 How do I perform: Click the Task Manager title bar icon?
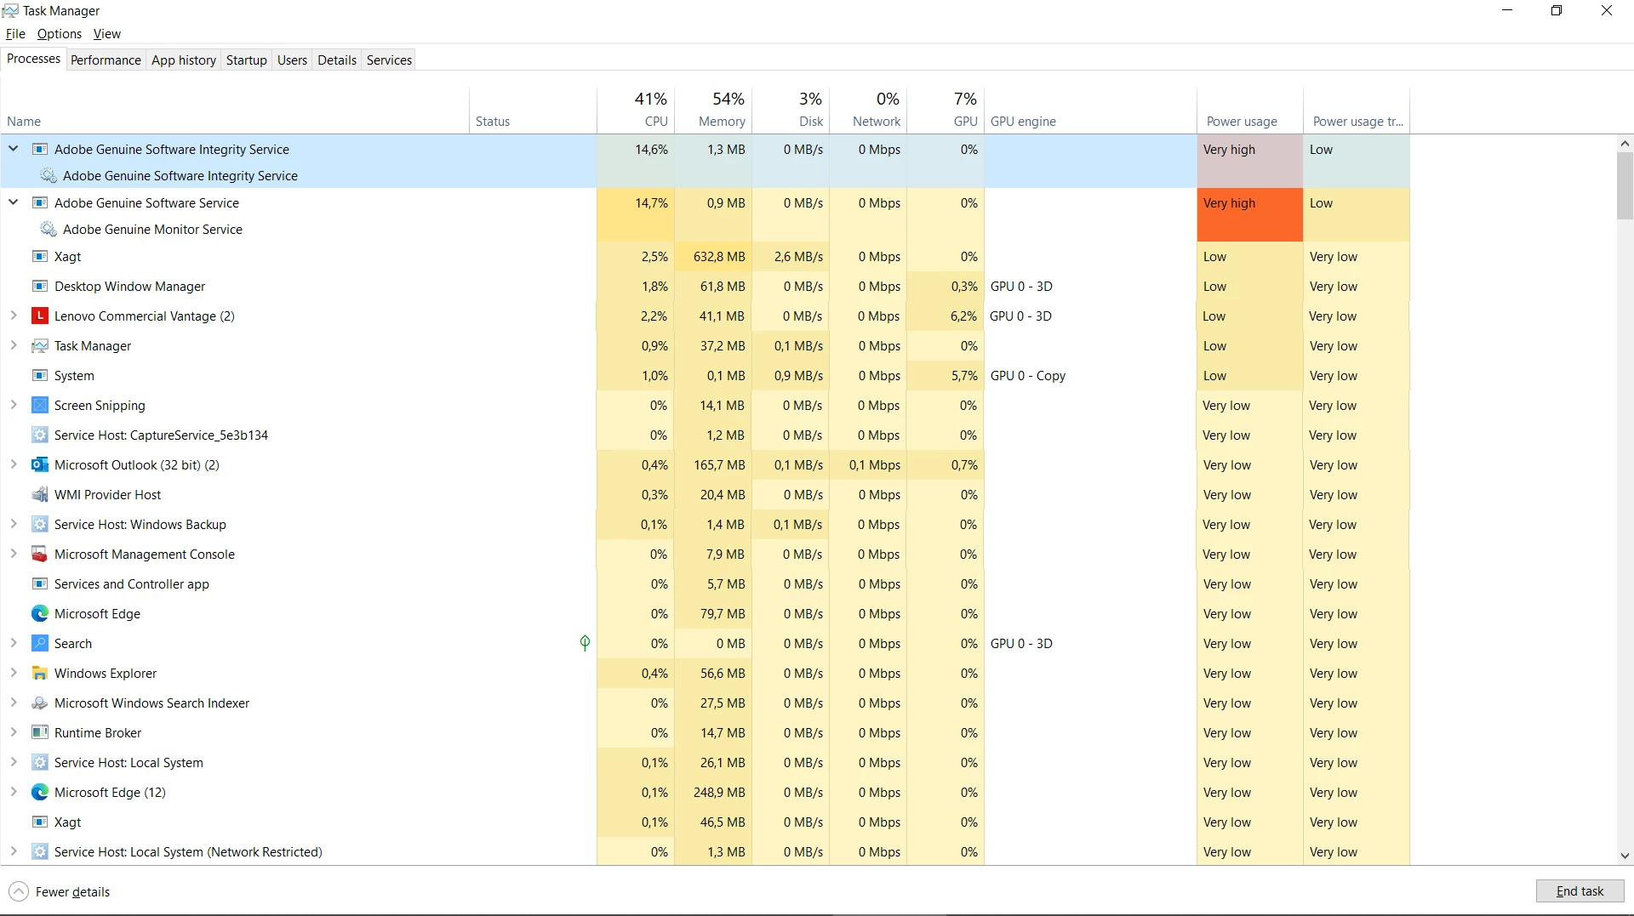[x=10, y=10]
